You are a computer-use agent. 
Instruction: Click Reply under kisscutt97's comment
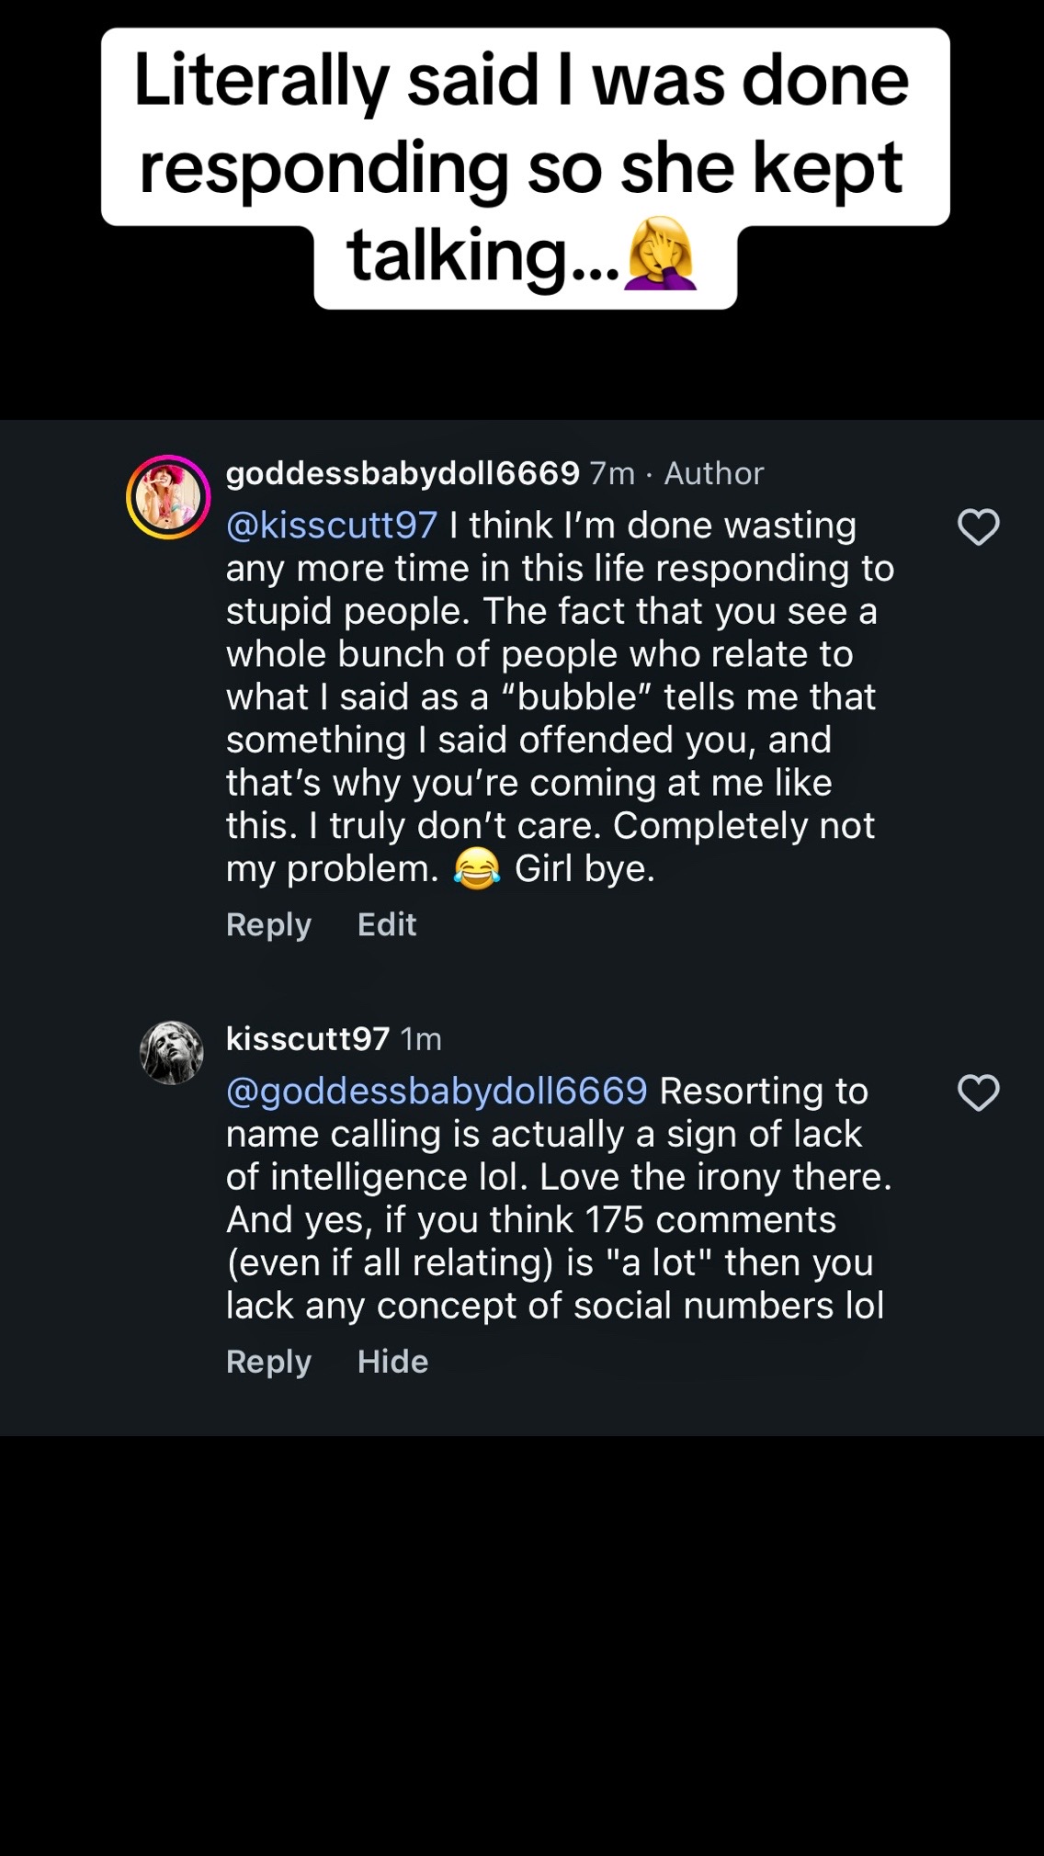point(268,1362)
